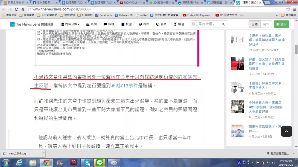This screenshot has height=167, width=298.
Task: Open Paint from taskbar
Action: point(114,163)
